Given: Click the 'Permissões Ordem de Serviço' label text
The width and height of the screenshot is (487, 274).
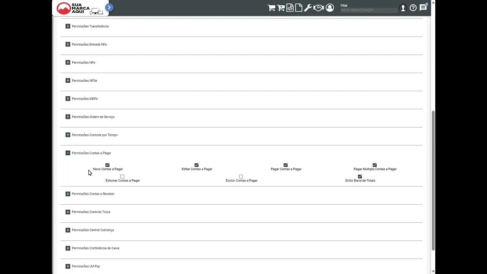Looking at the screenshot, I should pyautogui.click(x=93, y=117).
